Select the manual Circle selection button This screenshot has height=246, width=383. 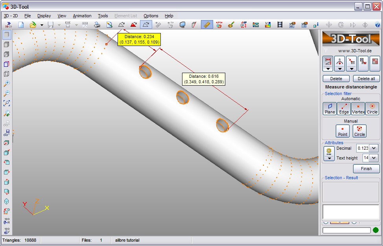click(x=359, y=130)
